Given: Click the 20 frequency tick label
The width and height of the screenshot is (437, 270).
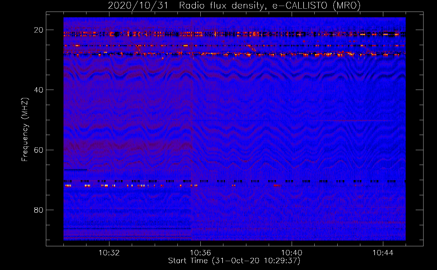Looking at the screenshot, I should [39, 30].
